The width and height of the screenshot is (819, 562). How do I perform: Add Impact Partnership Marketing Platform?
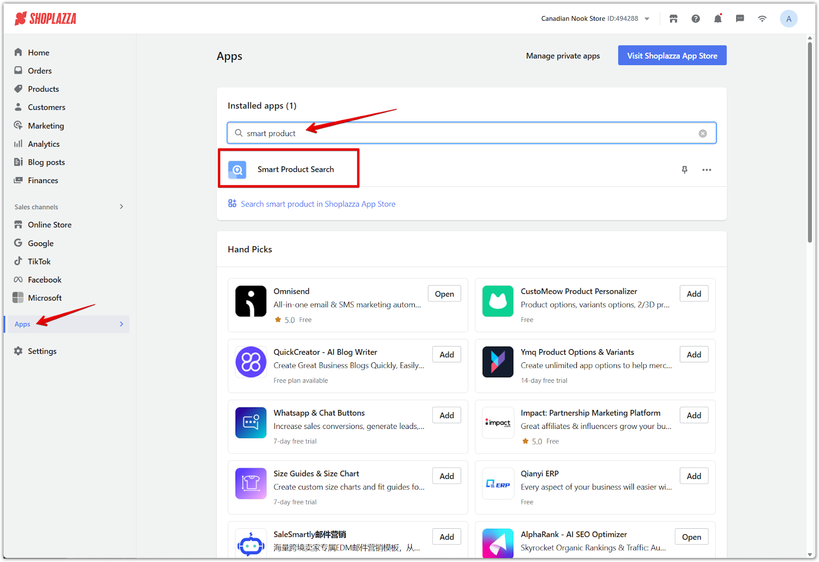coord(694,416)
